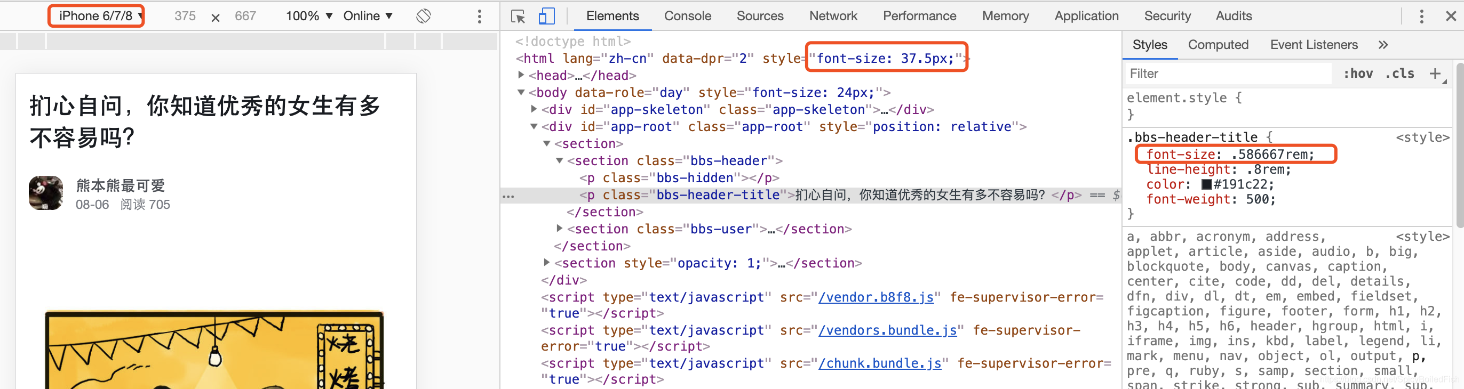Open the Application tab

[x=1086, y=16]
